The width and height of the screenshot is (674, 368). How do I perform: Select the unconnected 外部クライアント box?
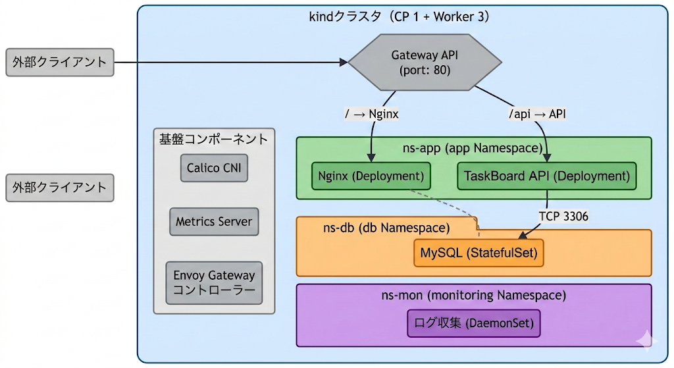coord(59,188)
